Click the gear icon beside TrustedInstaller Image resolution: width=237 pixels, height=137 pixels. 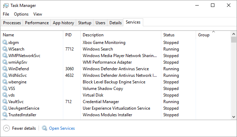point(5,115)
